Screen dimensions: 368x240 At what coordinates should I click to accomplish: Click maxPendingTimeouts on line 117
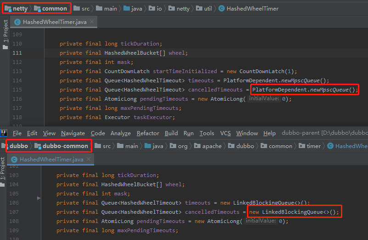(150, 108)
